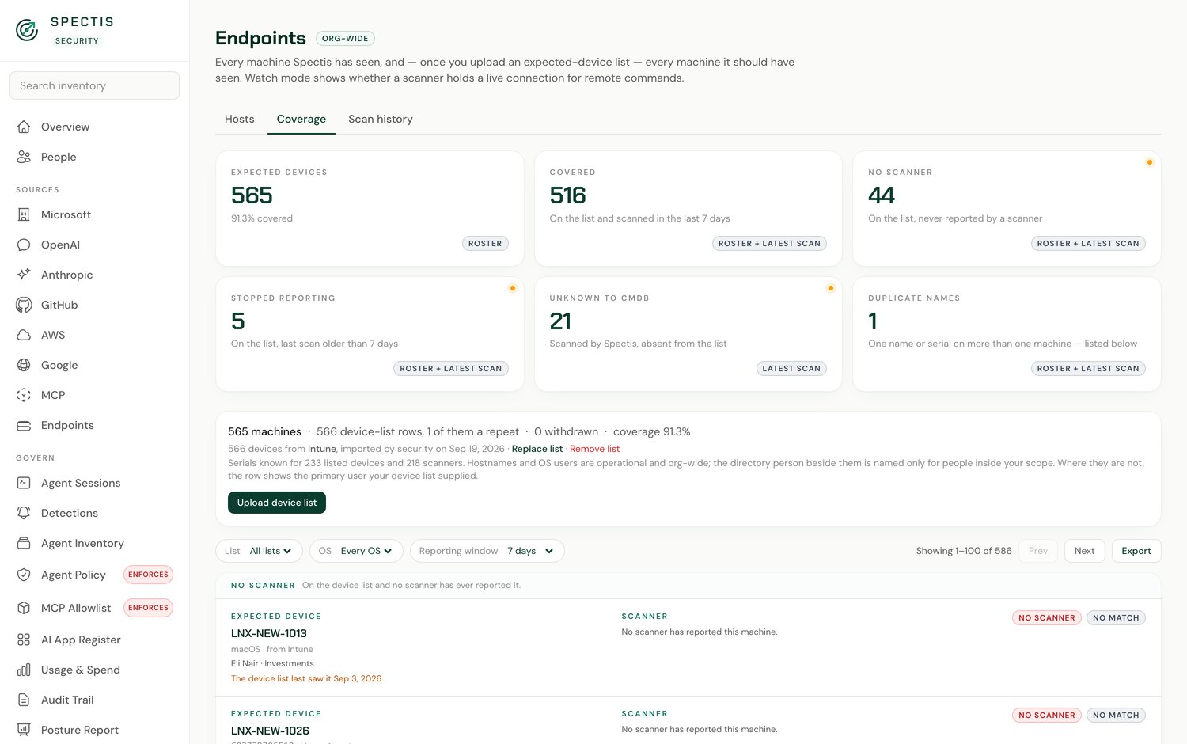Open the OS filter dropdown
This screenshot has height=744, width=1187.
point(356,551)
